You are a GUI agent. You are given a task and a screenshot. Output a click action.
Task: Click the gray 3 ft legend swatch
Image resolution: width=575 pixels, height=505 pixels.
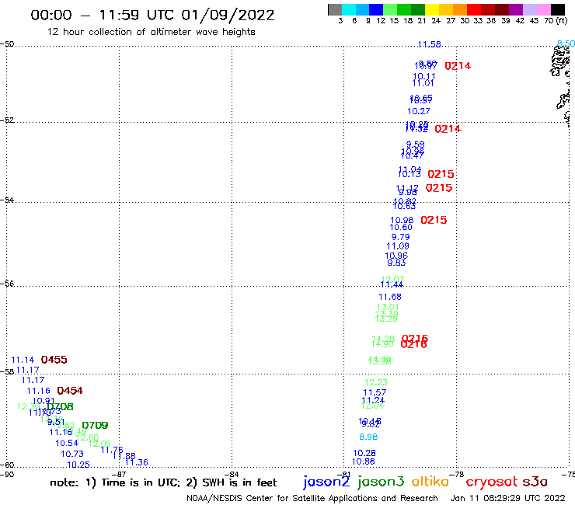[335, 9]
